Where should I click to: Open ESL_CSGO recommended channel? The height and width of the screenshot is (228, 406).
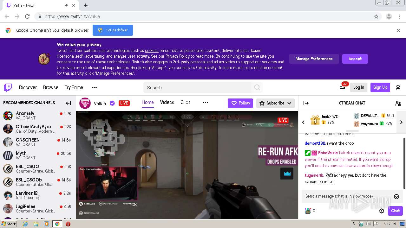37,169
